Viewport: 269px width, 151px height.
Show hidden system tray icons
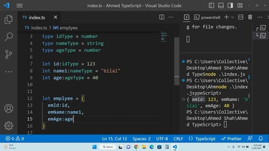tap(229, 147)
